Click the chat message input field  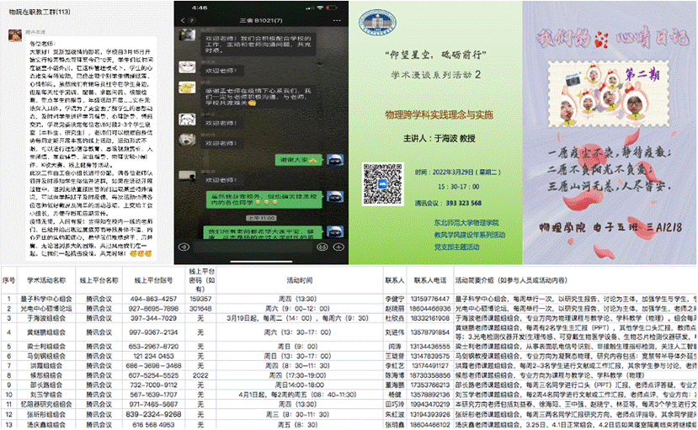(x=253, y=247)
